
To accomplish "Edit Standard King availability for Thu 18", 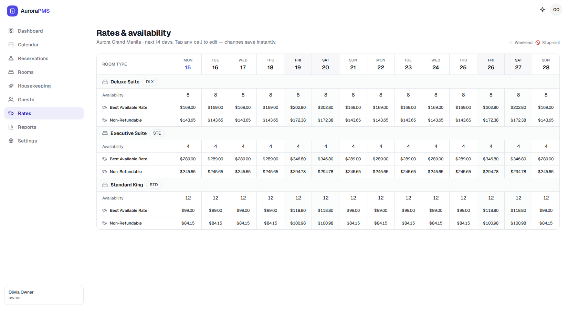I will tap(271, 198).
